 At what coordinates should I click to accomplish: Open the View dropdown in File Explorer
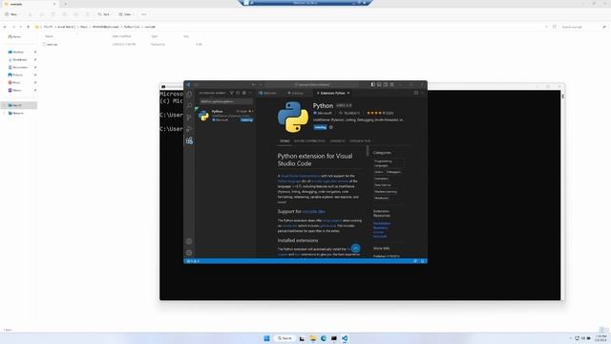coord(126,14)
